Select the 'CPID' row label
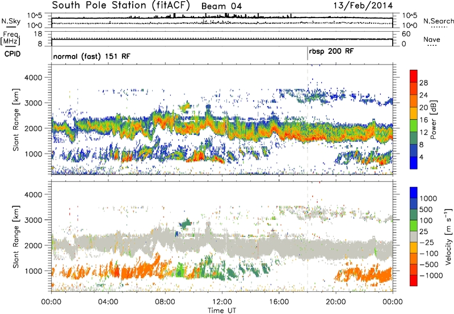Viewport: 454px width, 314px height. pyautogui.click(x=12, y=54)
